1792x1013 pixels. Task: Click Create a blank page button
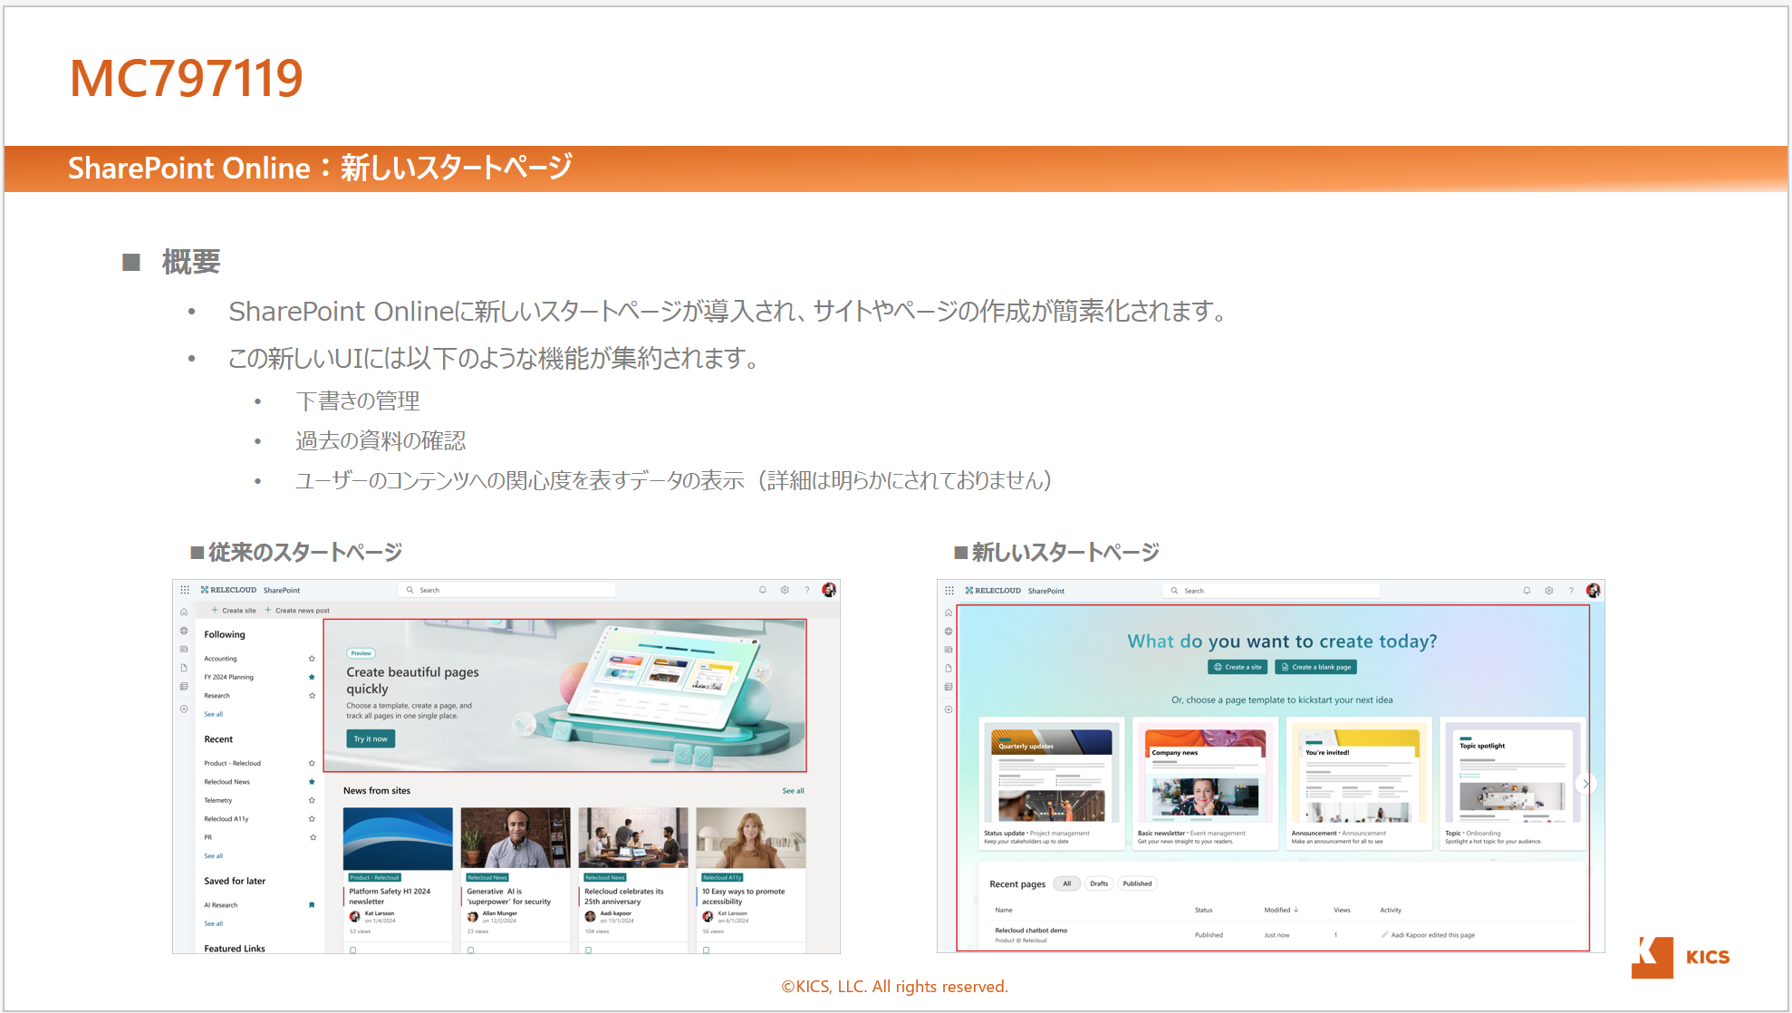pos(1315,667)
